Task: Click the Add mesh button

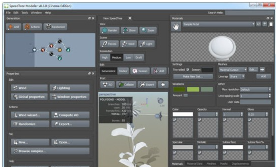Action: tap(264, 76)
